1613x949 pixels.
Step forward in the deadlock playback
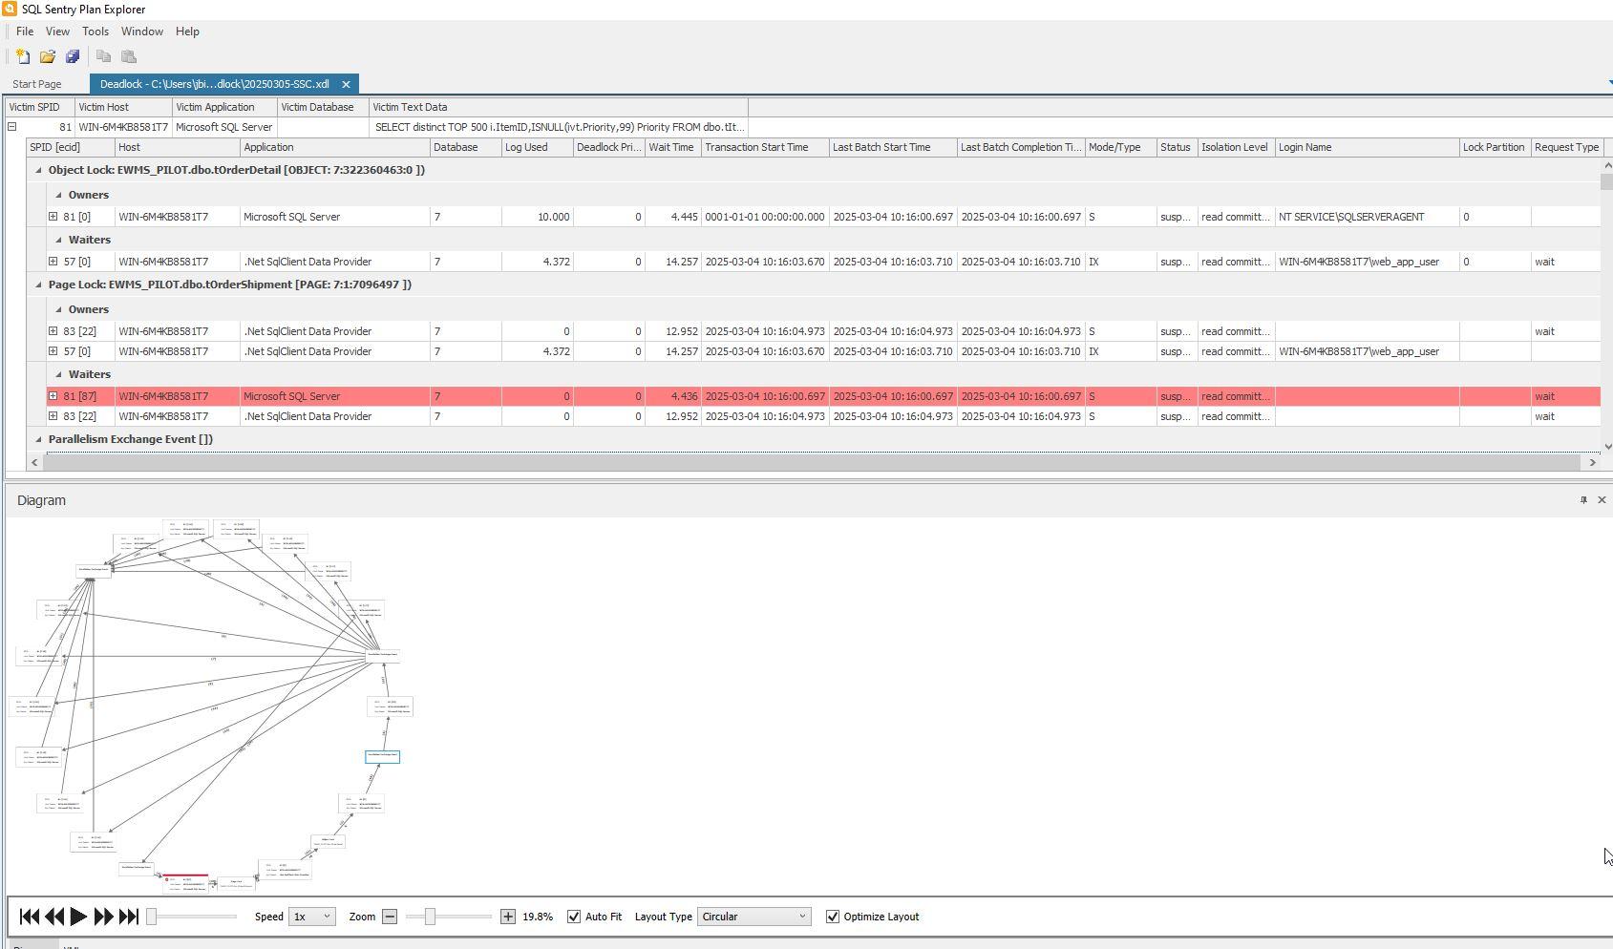pos(104,917)
